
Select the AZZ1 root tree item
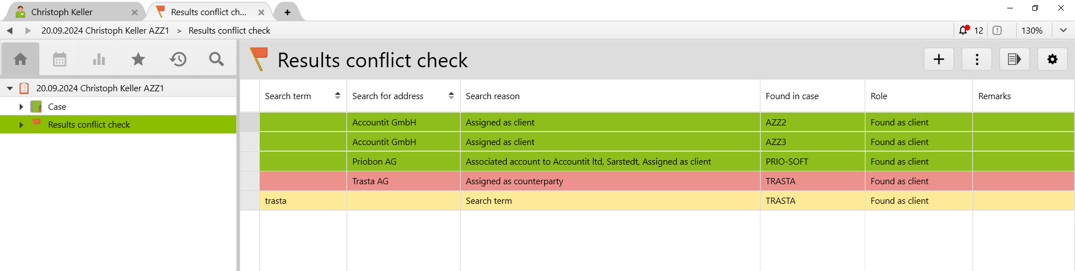coord(100,88)
